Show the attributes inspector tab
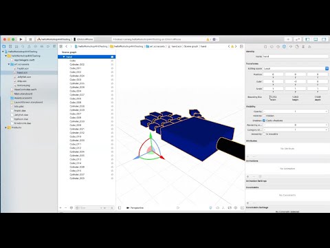 pos(291,47)
